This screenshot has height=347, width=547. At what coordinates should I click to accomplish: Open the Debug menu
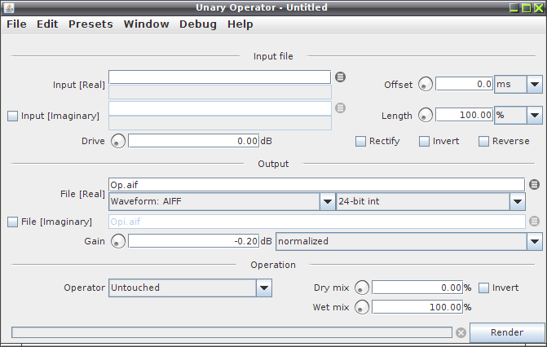[x=198, y=24]
